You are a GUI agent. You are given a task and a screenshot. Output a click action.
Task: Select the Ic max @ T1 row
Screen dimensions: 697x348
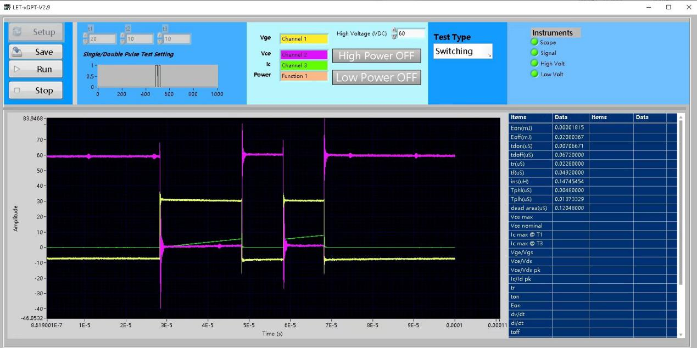click(x=593, y=234)
